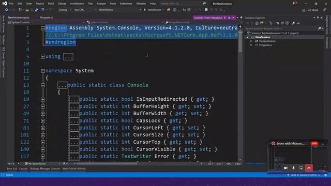Click the Home icon in Solution Explorer
This screenshot has width=331, height=186.
(257, 23)
